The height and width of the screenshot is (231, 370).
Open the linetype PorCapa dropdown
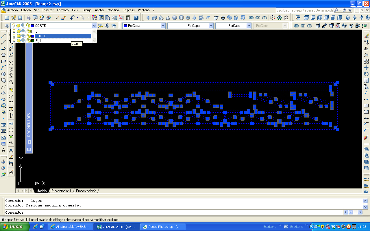point(211,26)
